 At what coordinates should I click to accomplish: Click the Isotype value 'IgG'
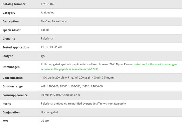(43, 56)
